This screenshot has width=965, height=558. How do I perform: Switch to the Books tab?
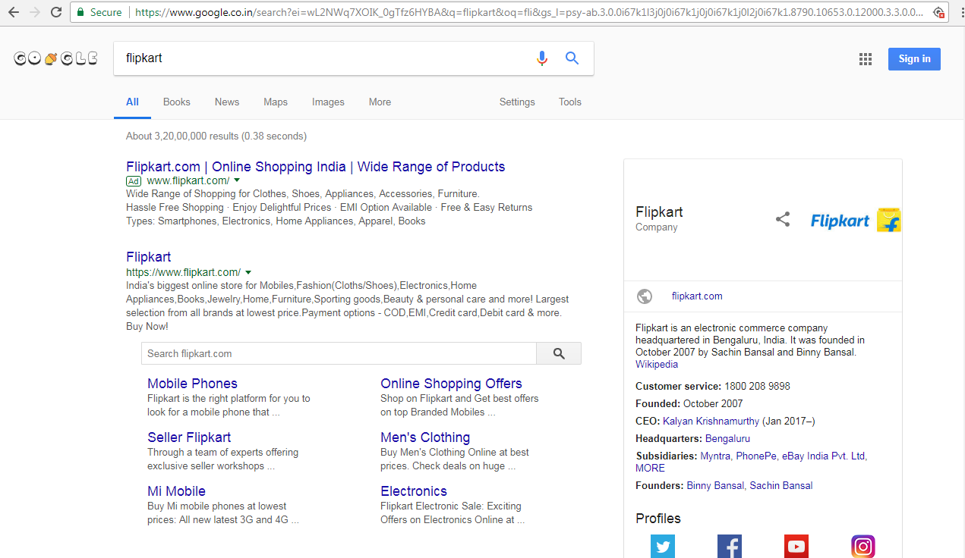(177, 102)
